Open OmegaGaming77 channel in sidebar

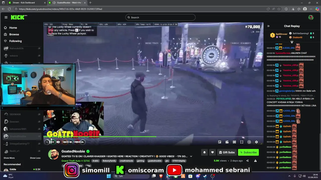(x=22, y=144)
